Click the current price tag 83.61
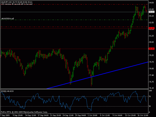This screenshot has width=156, height=117. click(x=152, y=12)
